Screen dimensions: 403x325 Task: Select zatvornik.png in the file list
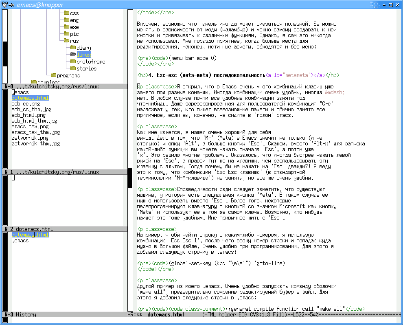click(30, 138)
